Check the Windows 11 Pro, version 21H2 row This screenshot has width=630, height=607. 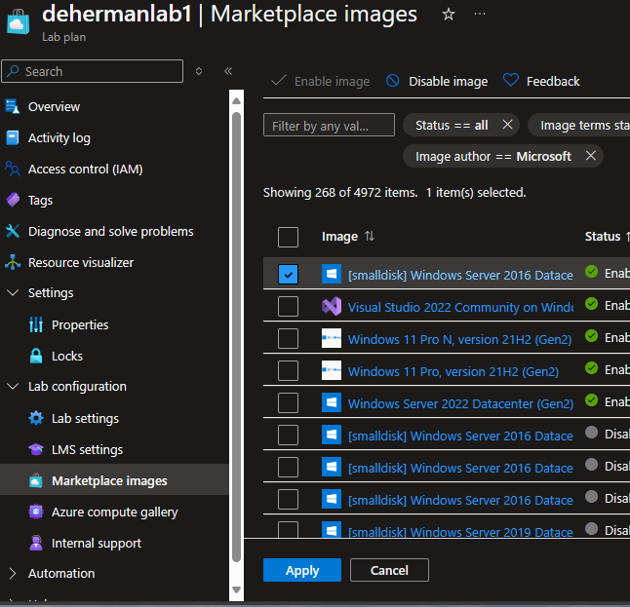pyautogui.click(x=288, y=370)
